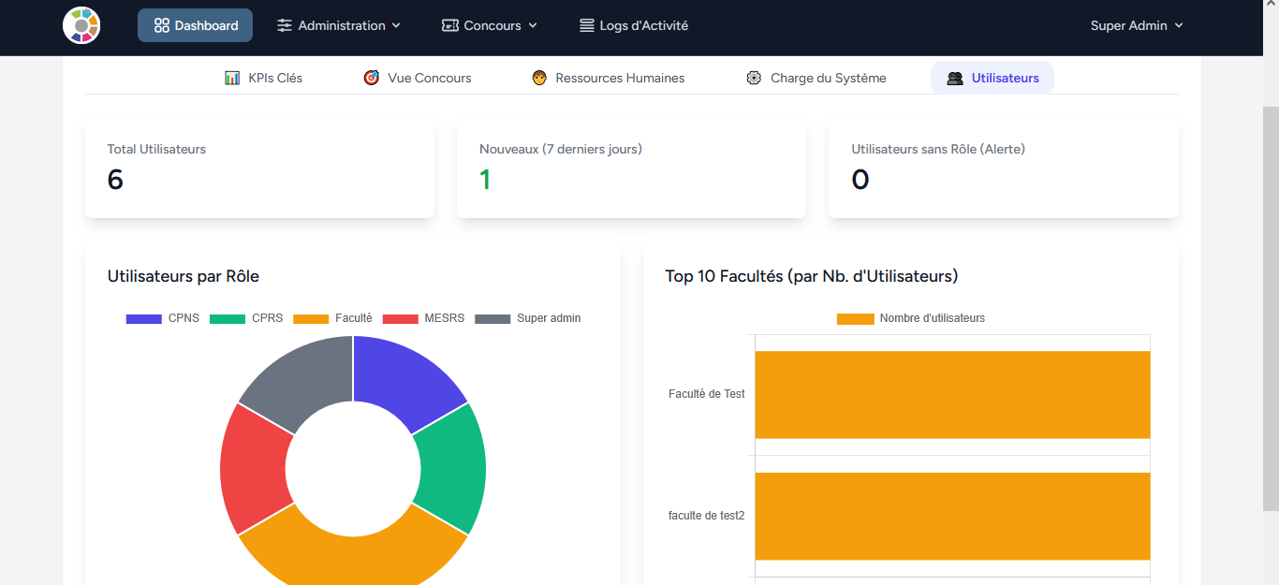Toggle CPNS legend item in role chart
The height and width of the screenshot is (585, 1279).
tap(163, 318)
